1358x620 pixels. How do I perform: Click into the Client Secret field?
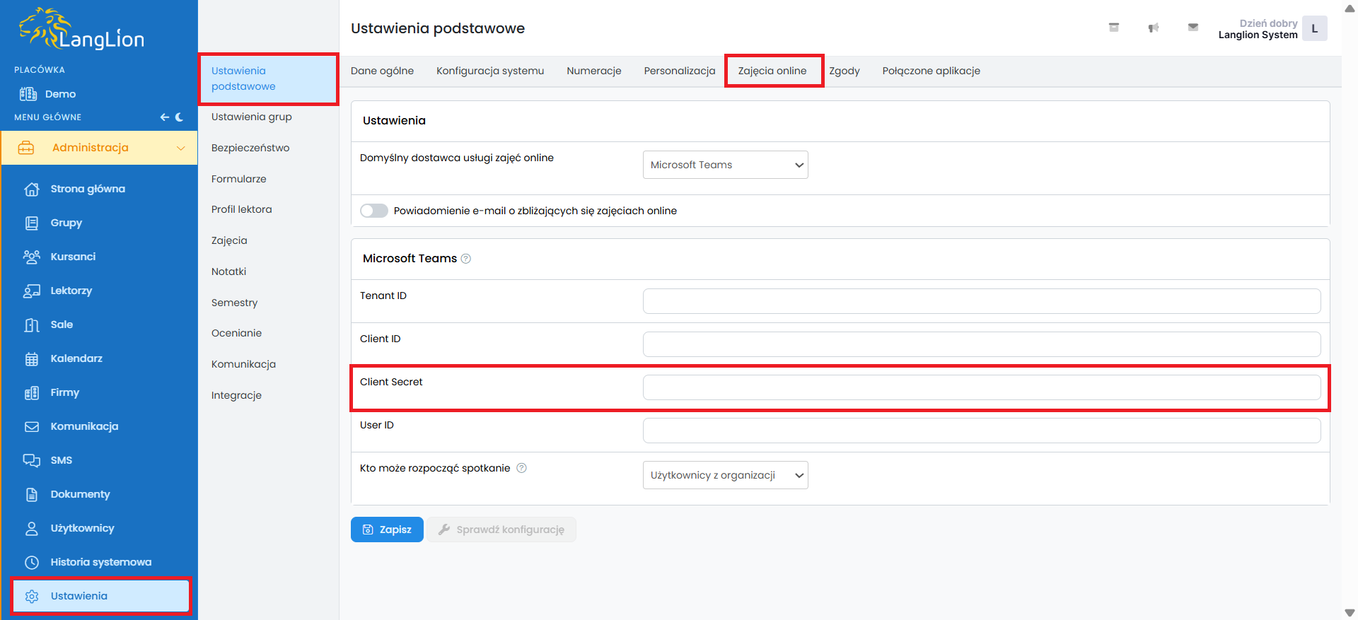[x=981, y=387]
